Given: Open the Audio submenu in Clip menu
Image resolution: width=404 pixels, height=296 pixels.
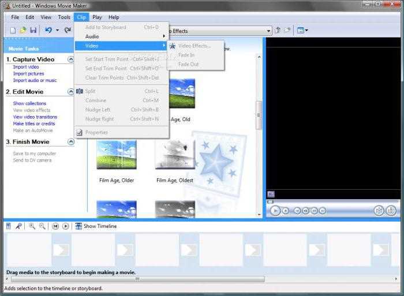Looking at the screenshot, I should click(x=122, y=36).
